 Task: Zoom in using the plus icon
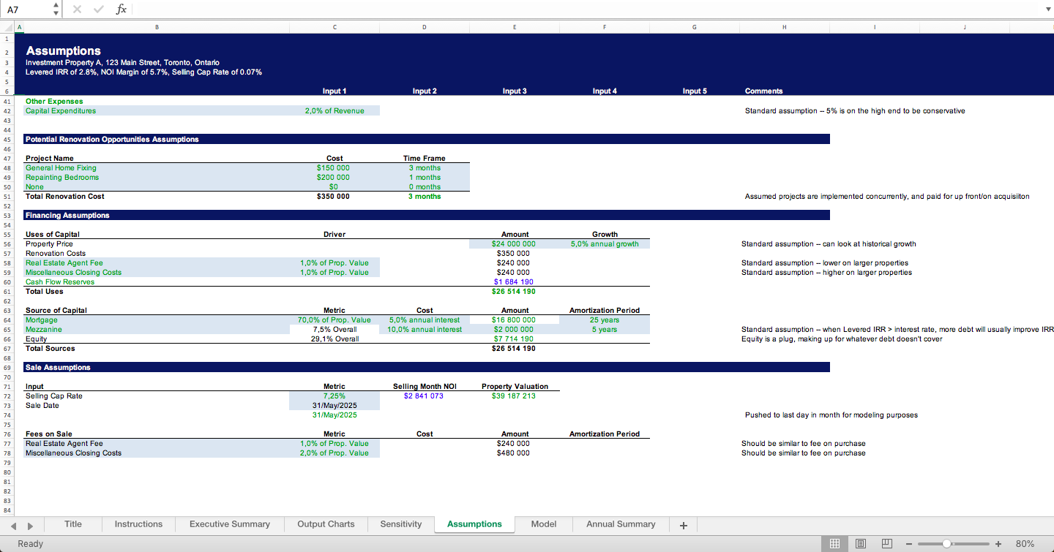click(998, 543)
